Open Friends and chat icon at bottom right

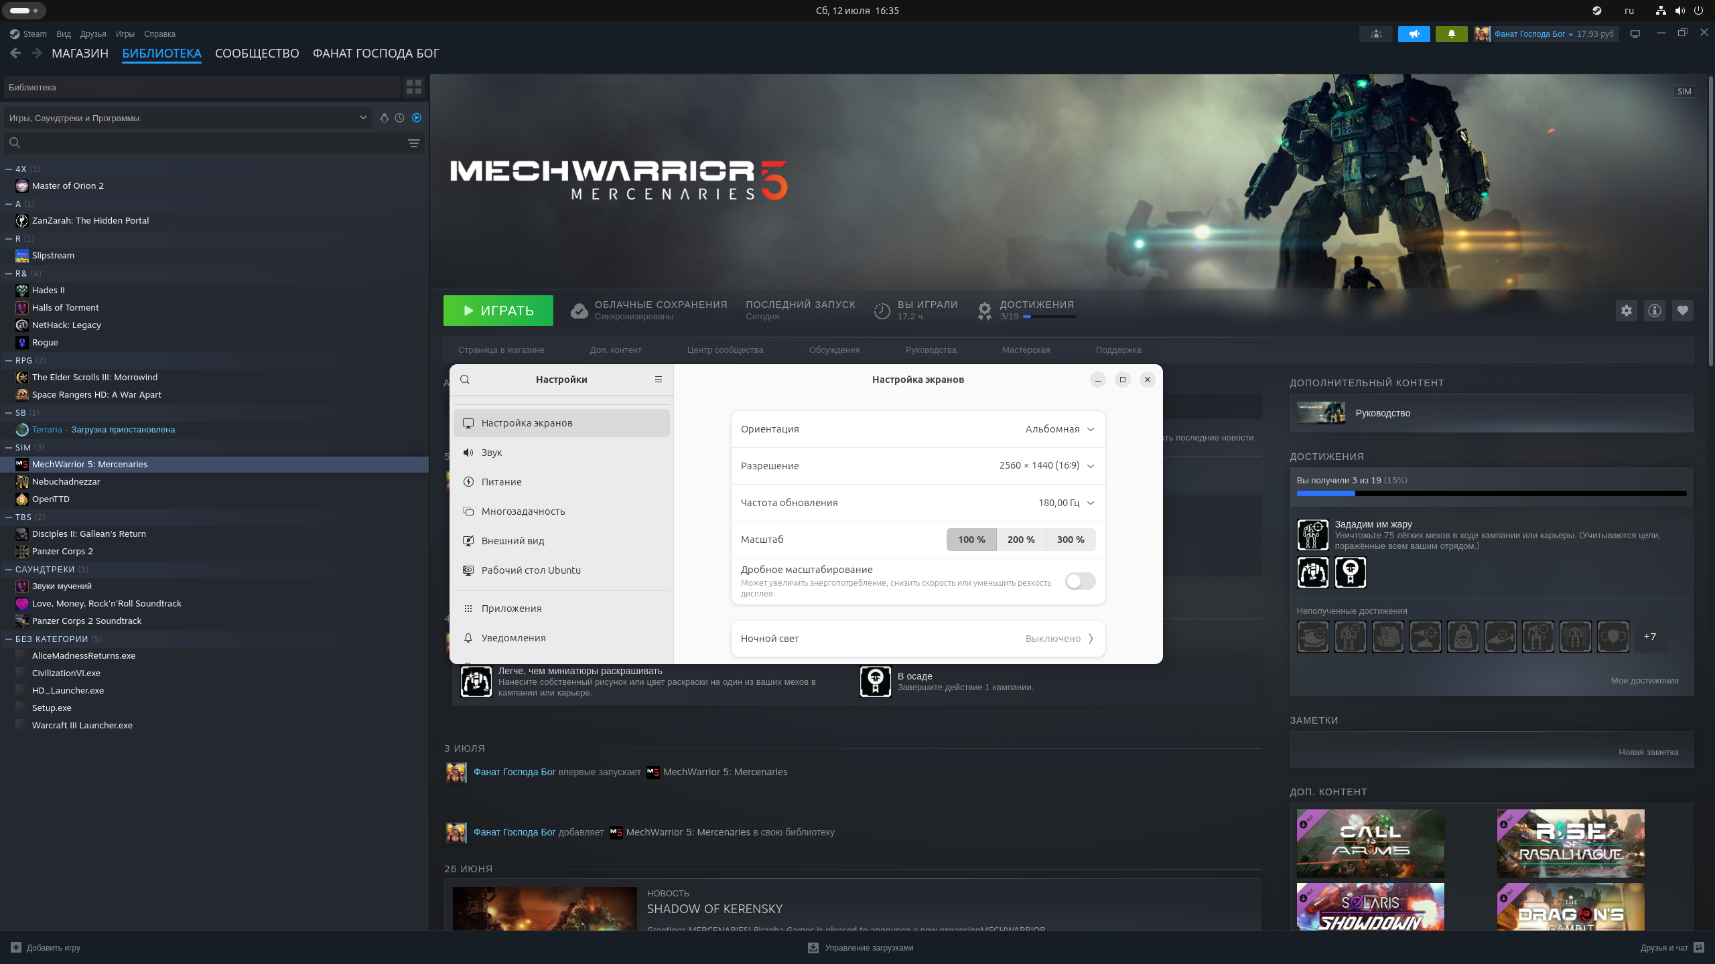point(1699,947)
